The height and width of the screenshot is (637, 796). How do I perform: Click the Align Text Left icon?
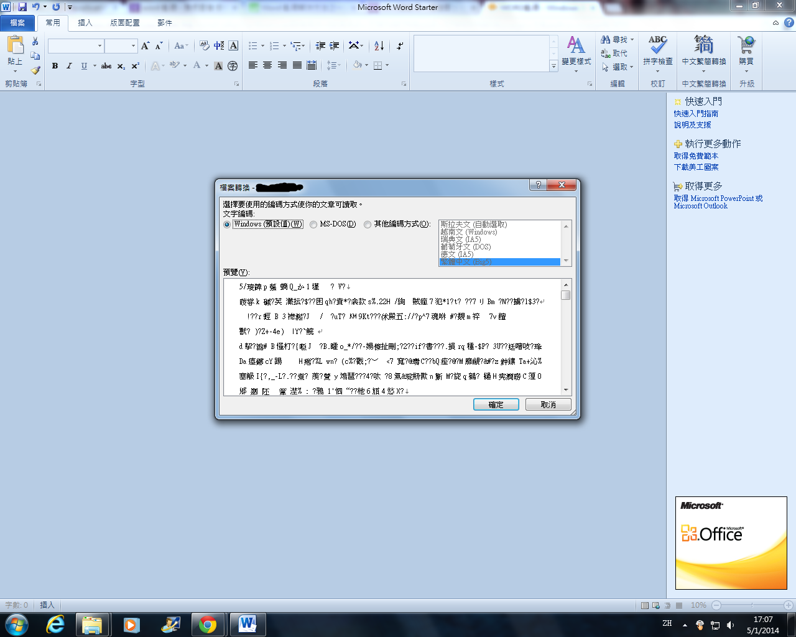click(253, 65)
